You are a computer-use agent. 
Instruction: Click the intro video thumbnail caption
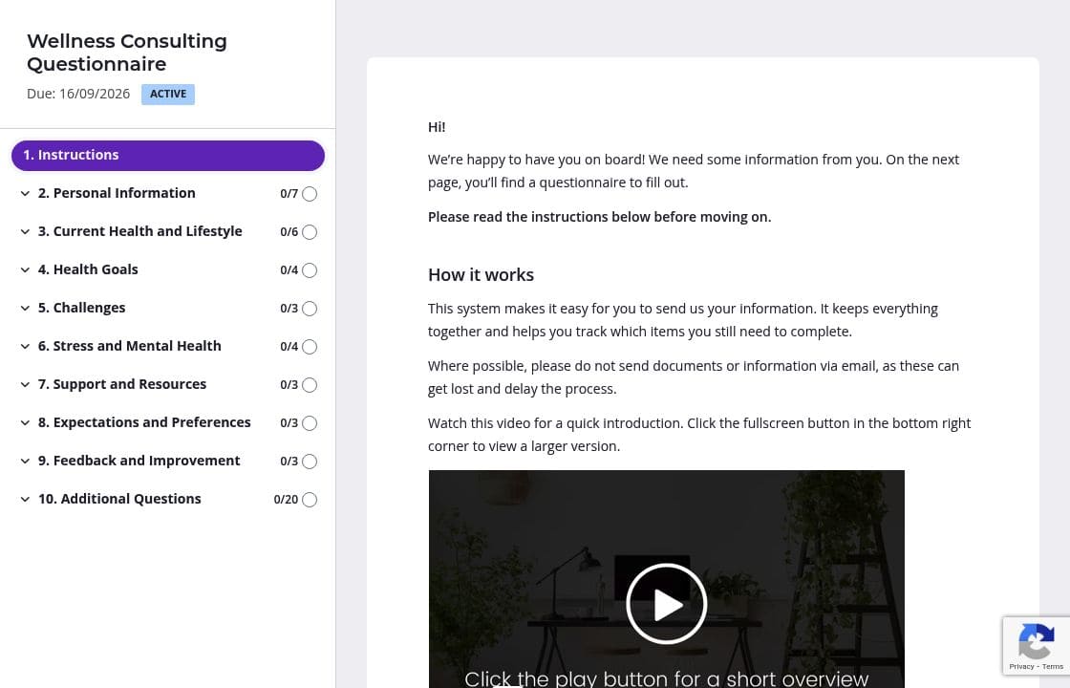click(666, 677)
